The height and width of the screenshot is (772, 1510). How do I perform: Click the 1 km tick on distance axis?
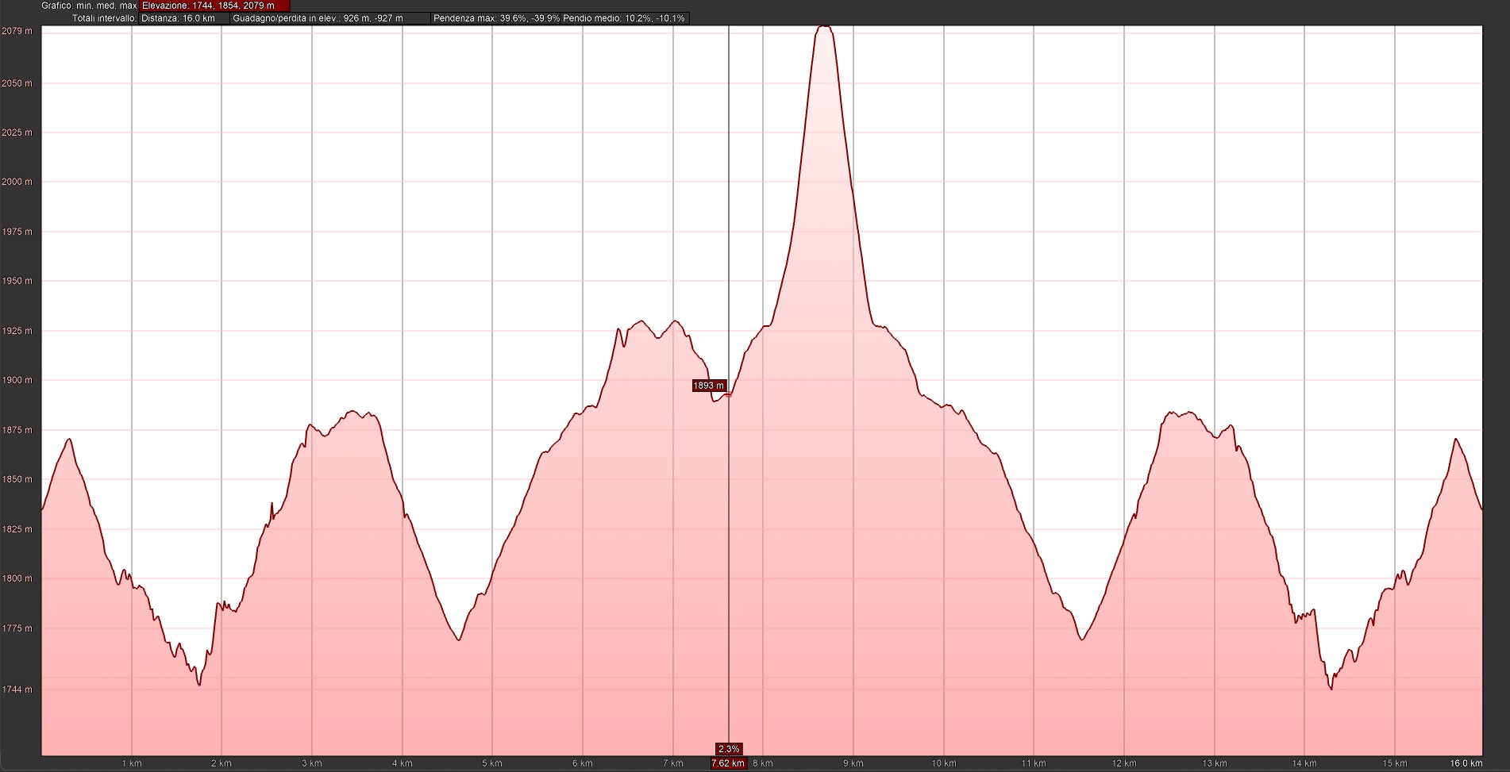pos(131,763)
